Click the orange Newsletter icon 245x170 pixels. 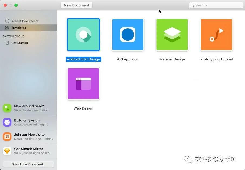click(x=7, y=137)
